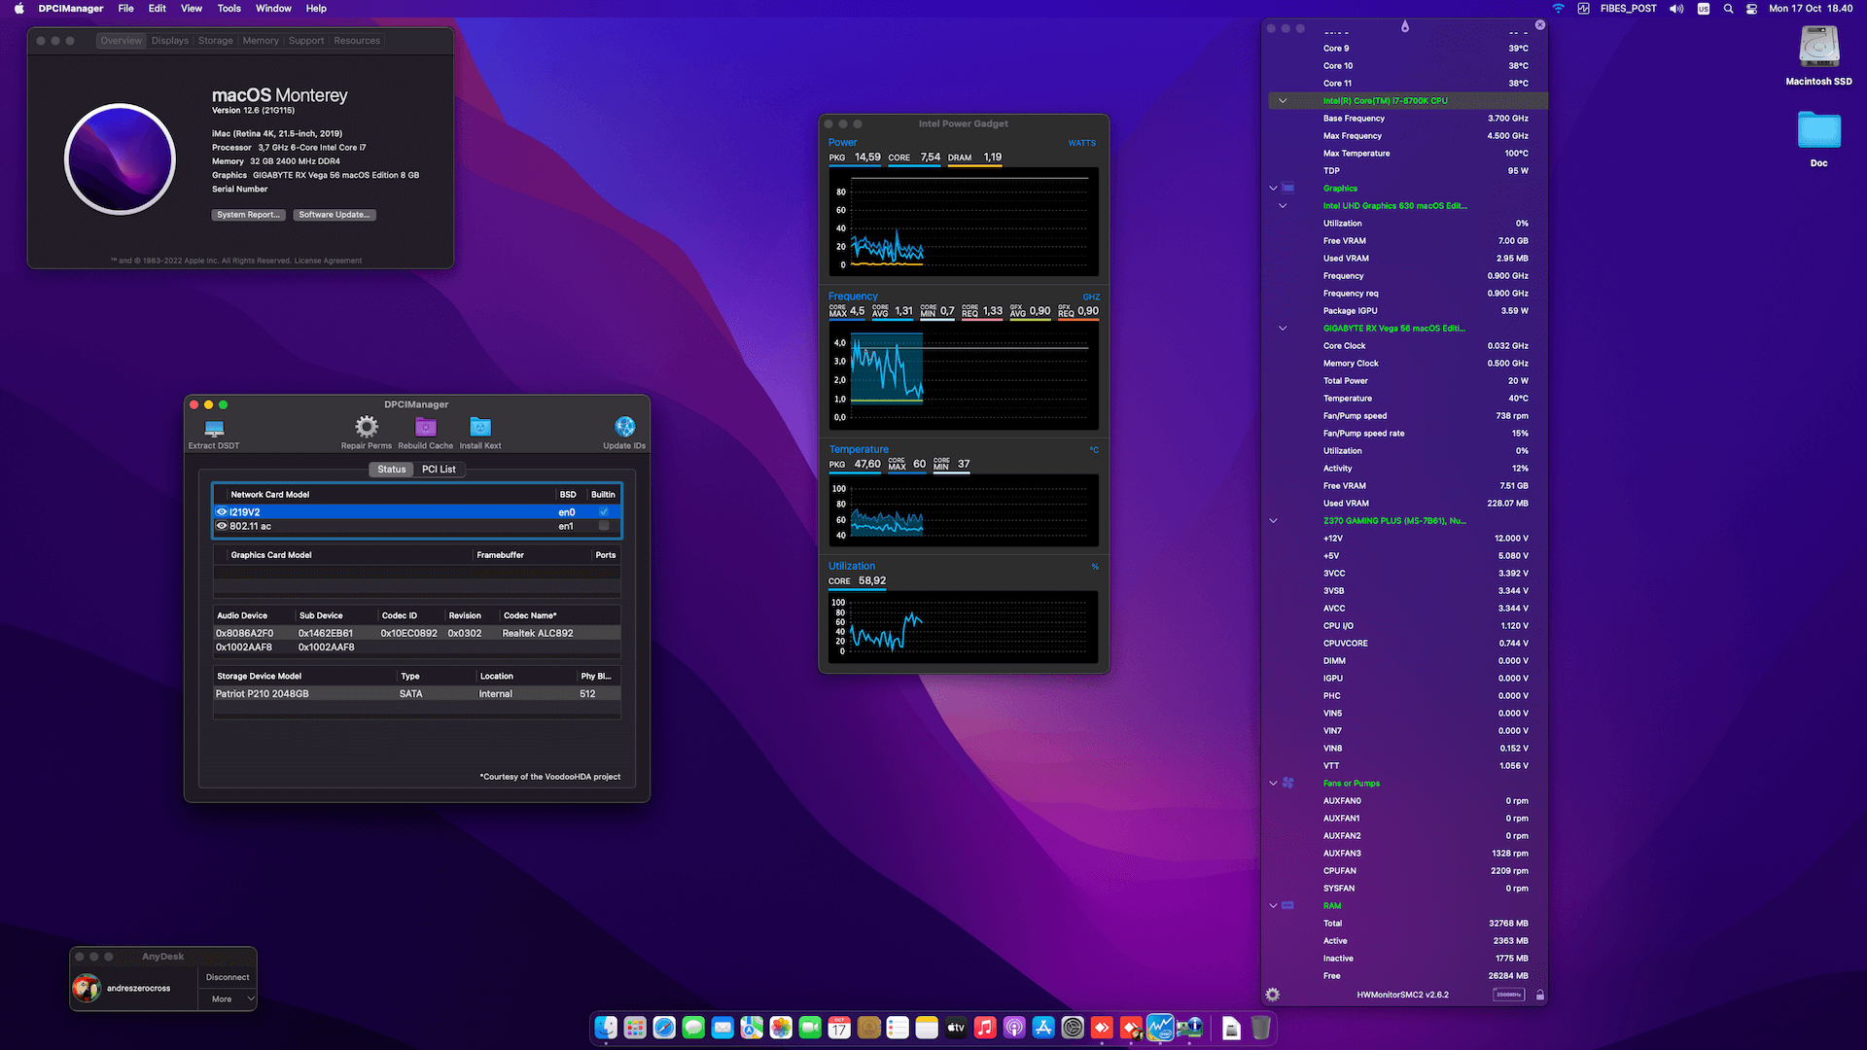Open Messages from the dock
This screenshot has height=1050, width=1867.
693,1028
